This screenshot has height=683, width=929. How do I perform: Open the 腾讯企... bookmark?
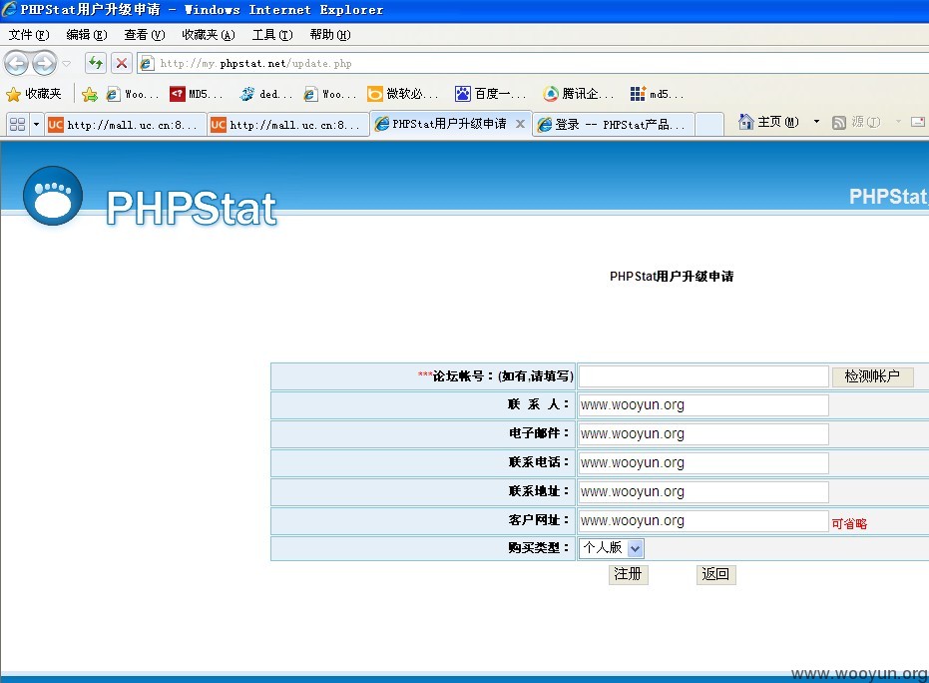point(579,94)
